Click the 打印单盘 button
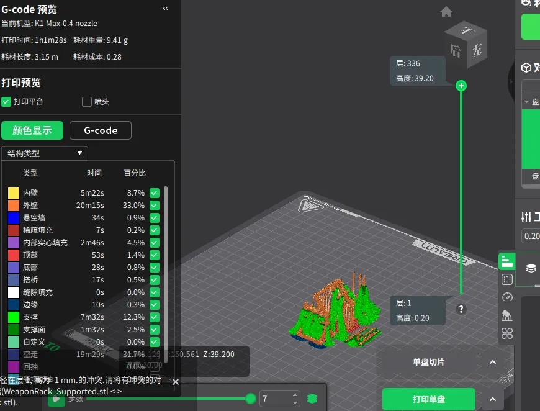 (428, 399)
